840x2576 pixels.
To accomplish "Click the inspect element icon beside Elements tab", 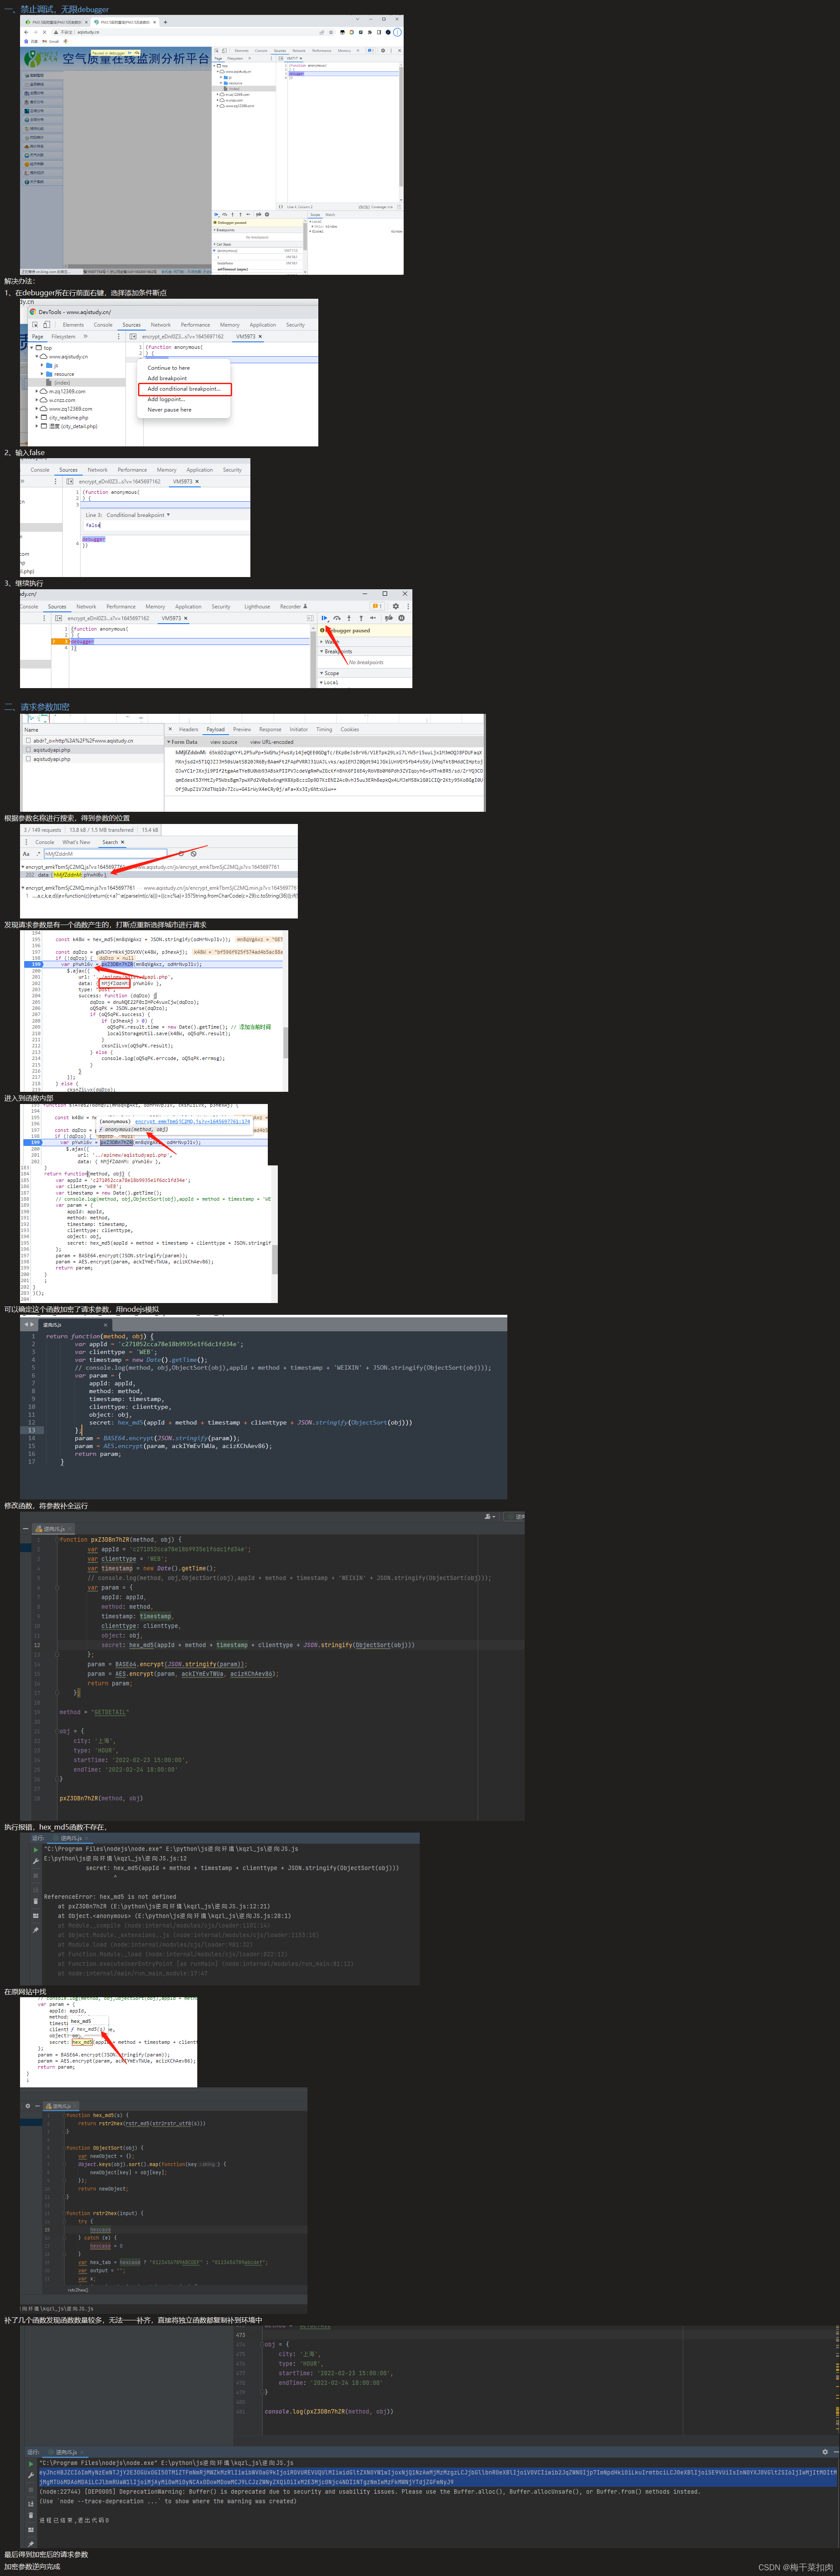I will point(35,325).
